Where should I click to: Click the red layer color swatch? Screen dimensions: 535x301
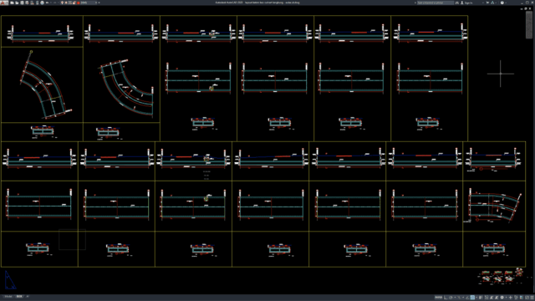click(79, 3)
